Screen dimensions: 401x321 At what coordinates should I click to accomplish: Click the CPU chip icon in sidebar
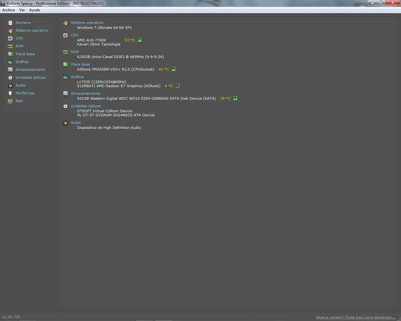click(x=10, y=38)
